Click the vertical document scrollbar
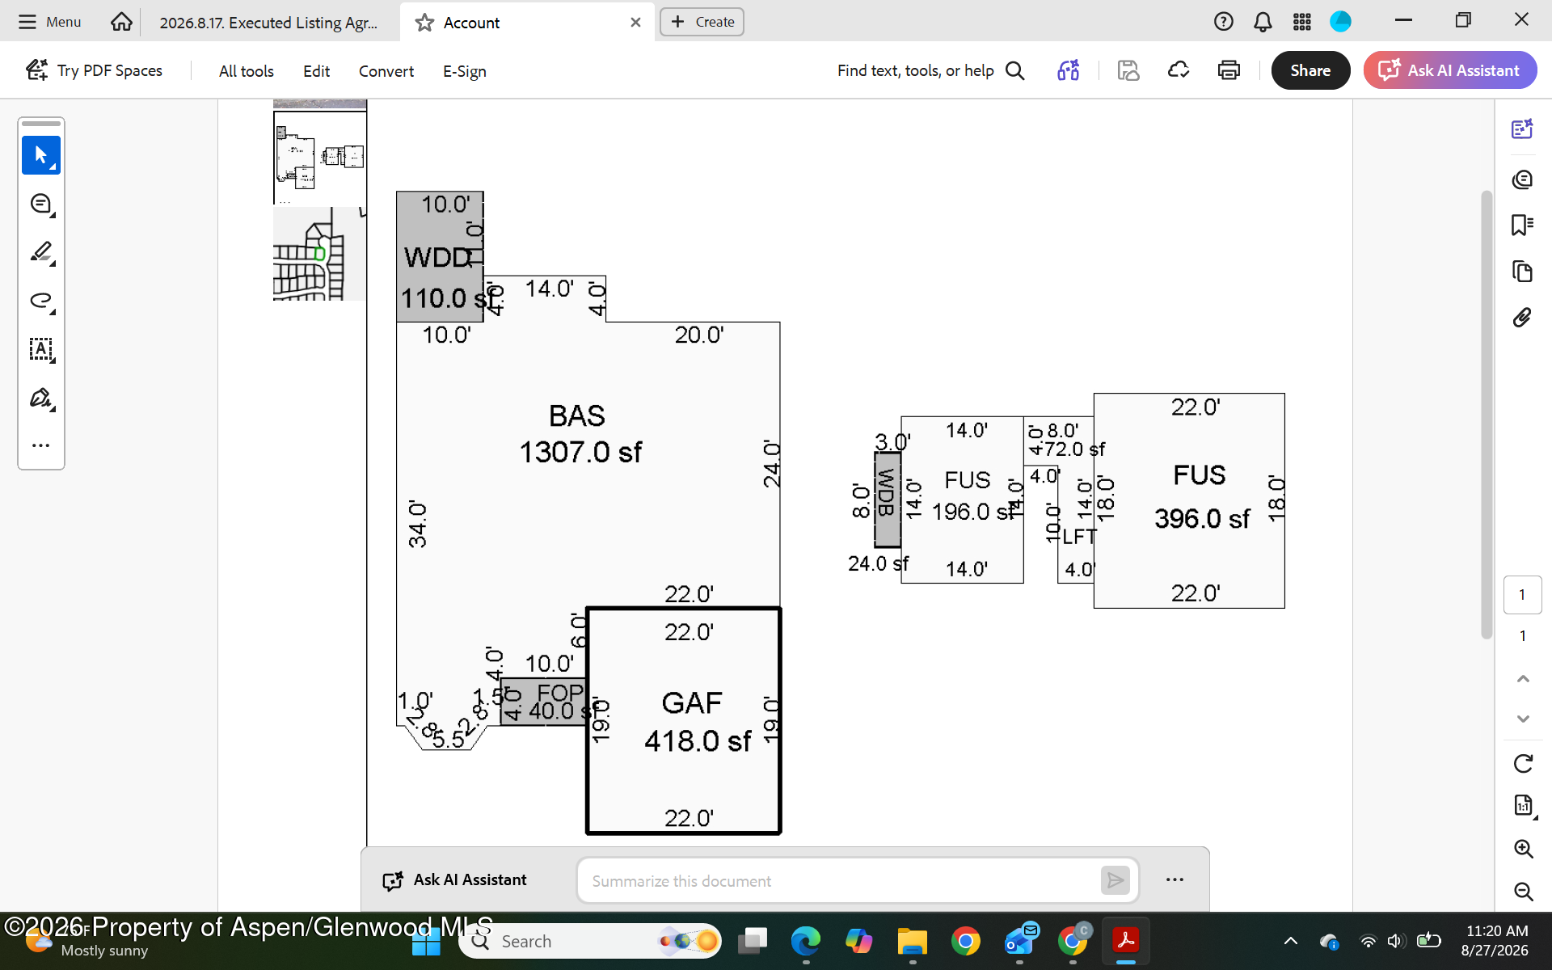 coord(1486,415)
